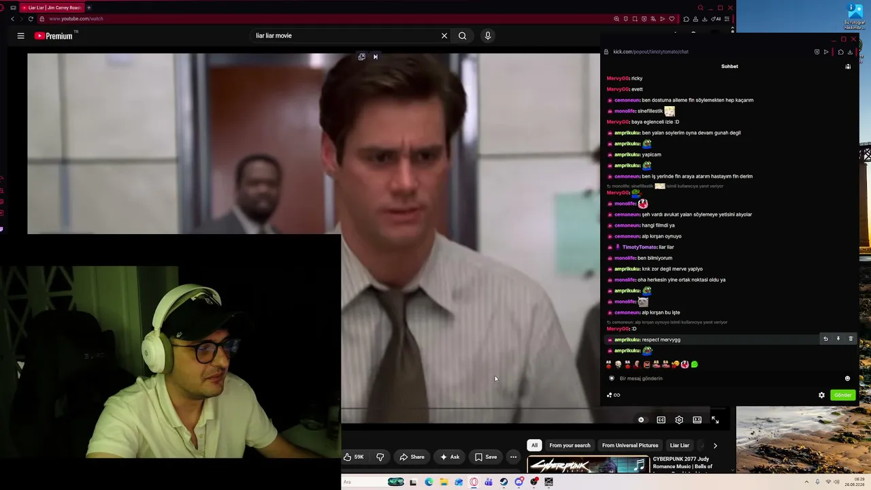Viewport: 871px width, 490px height.
Task: Skip to next video with overlay button
Action: (x=375, y=57)
